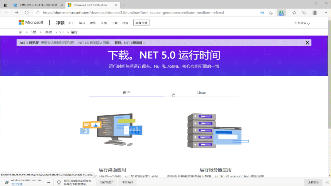Open the translate page icon

tap(262, 13)
